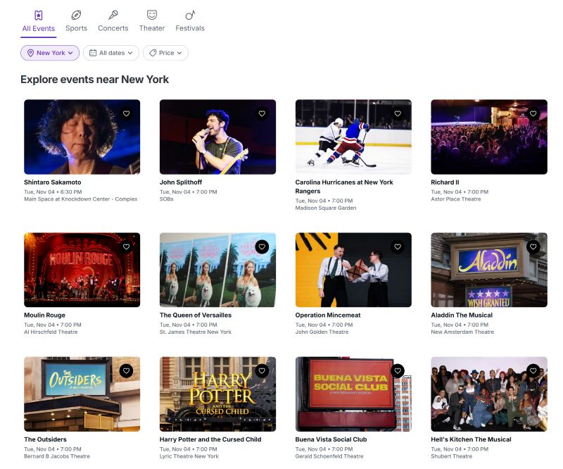Save Aladdin The Musical using heart button
This screenshot has height=469, width=563.
click(533, 246)
